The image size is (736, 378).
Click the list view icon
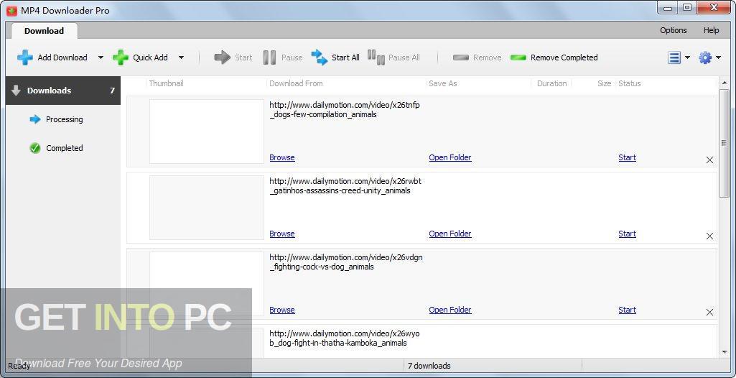674,57
